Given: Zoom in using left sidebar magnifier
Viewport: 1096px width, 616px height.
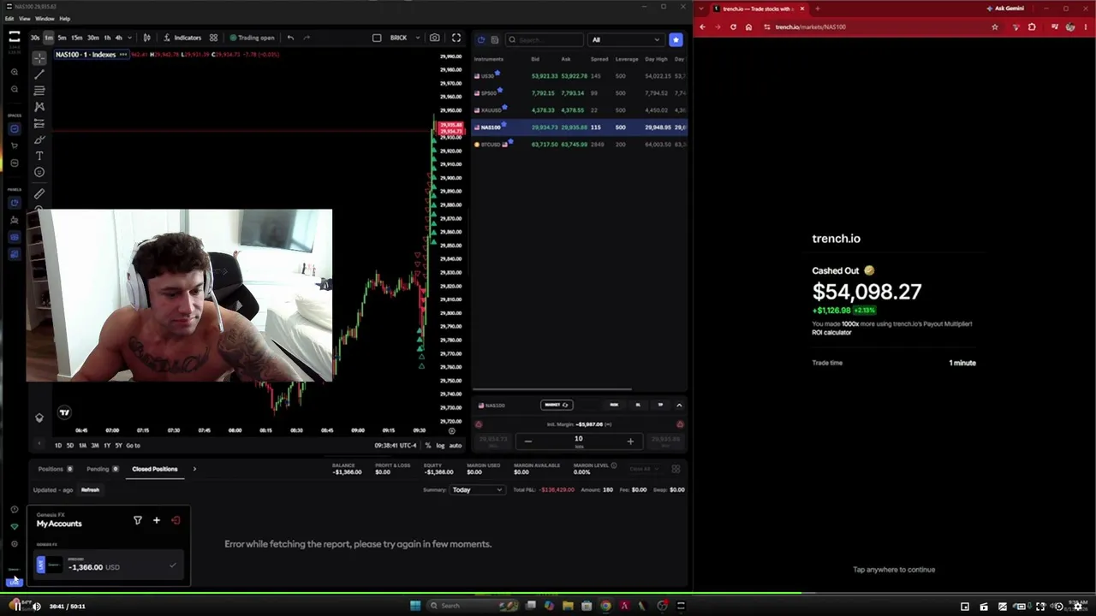Looking at the screenshot, I should (15, 72).
